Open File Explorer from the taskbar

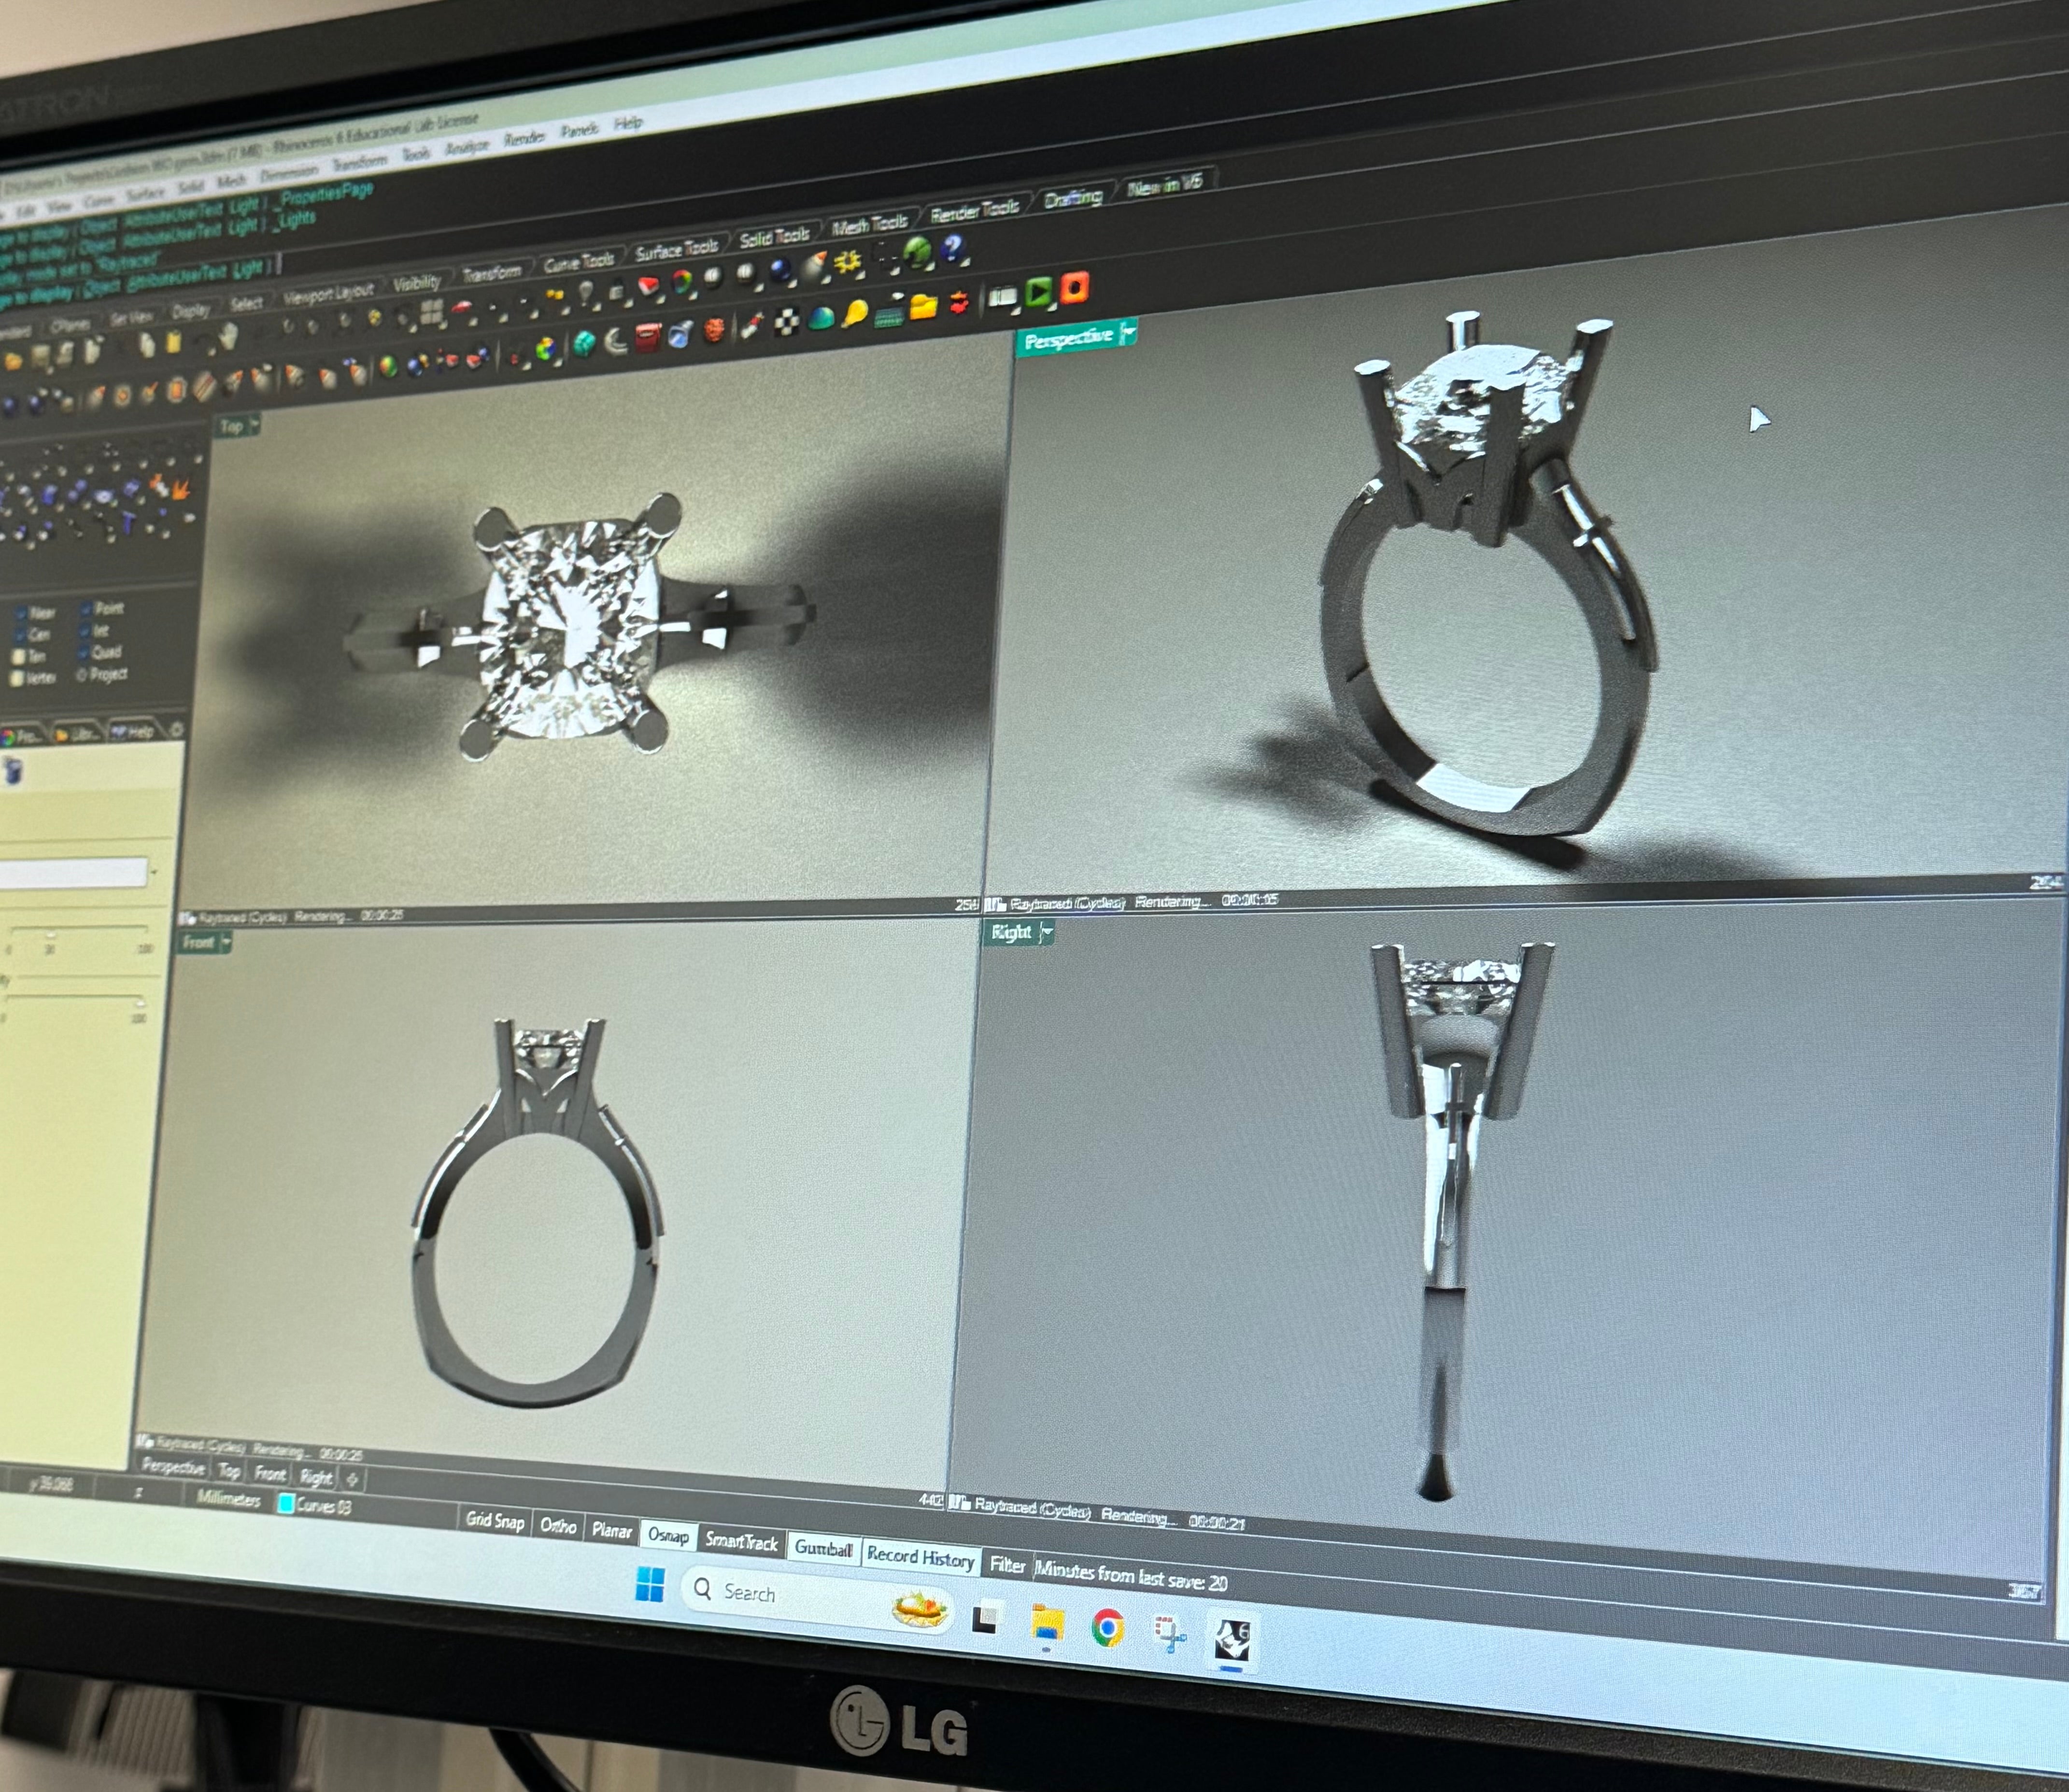pos(1047,1624)
